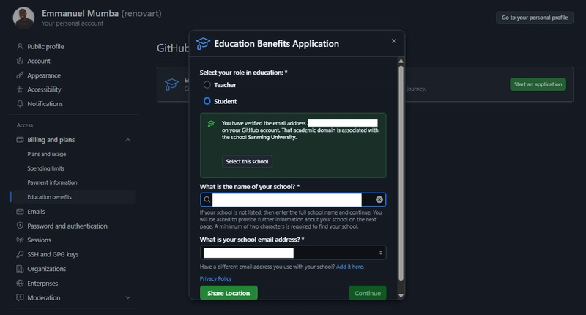Open Appearance settings

(44, 75)
